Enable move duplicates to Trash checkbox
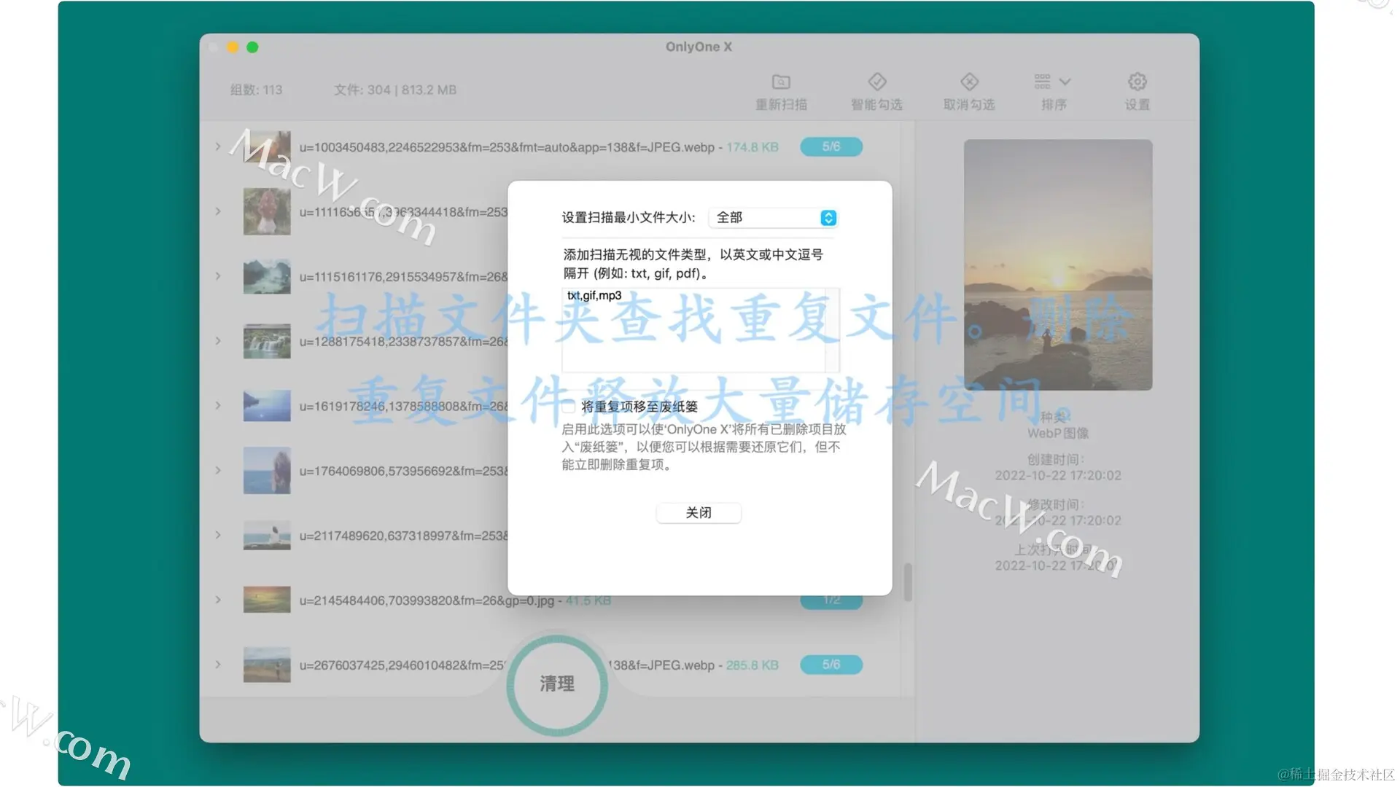1400x787 pixels. [569, 407]
